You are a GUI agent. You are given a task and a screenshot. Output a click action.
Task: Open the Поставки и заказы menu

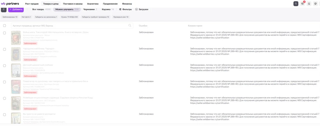73,4
